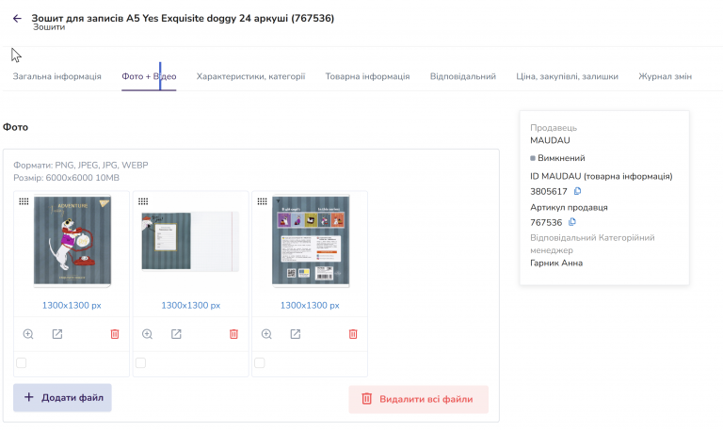Open third photo in external view
This screenshot has height=431, width=723.
pyautogui.click(x=296, y=334)
